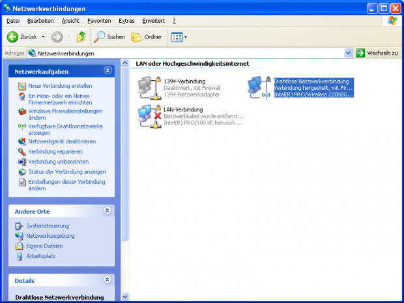Select the 1394-Verbindung connection icon

(x=149, y=88)
